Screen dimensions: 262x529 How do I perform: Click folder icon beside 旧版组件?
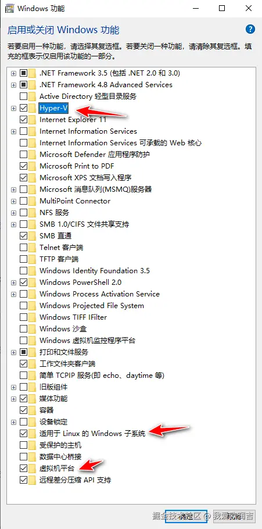[x=32, y=387]
